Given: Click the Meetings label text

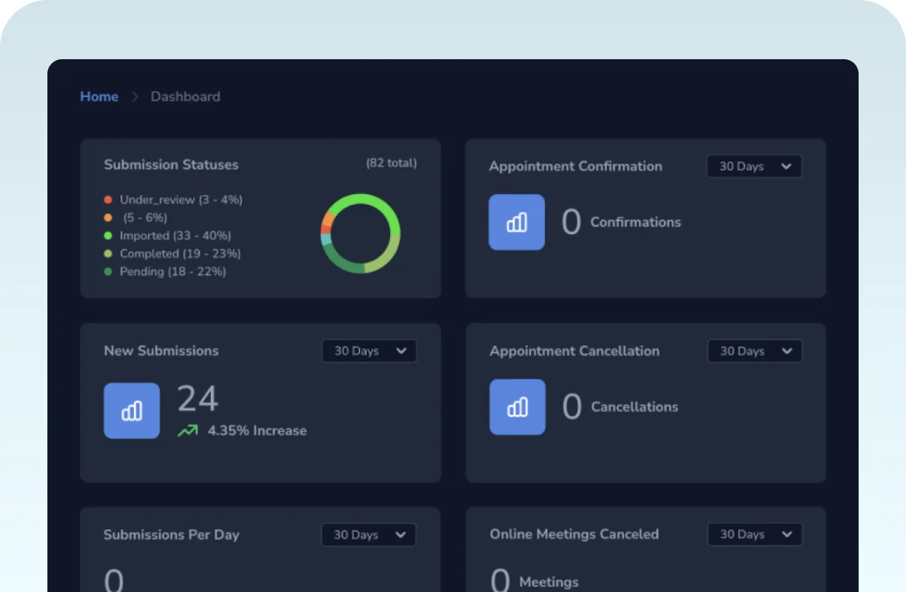Looking at the screenshot, I should [549, 582].
